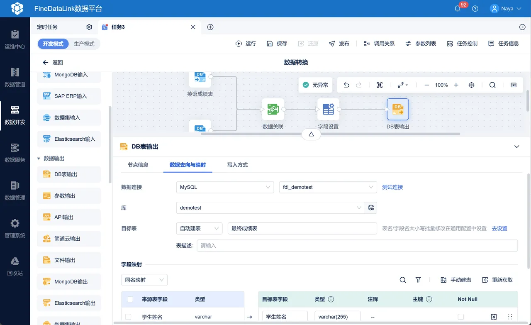Zoom in the canvas with plus icon

click(456, 85)
